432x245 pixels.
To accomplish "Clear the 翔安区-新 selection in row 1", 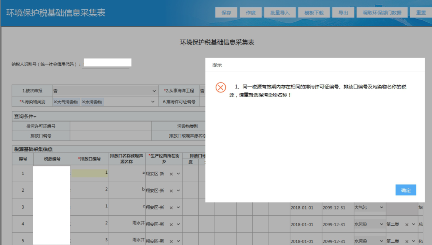I will 172,173.
